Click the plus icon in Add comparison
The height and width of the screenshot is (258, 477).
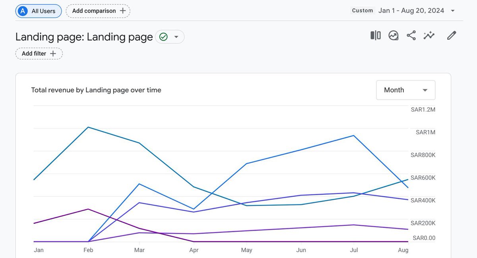(x=123, y=11)
